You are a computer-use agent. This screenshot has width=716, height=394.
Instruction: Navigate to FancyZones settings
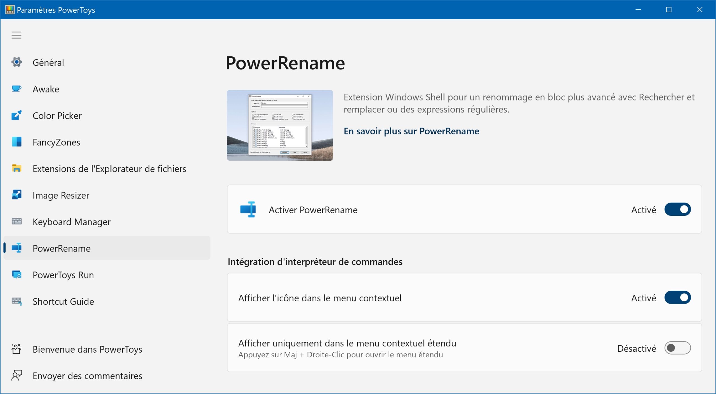(107, 142)
